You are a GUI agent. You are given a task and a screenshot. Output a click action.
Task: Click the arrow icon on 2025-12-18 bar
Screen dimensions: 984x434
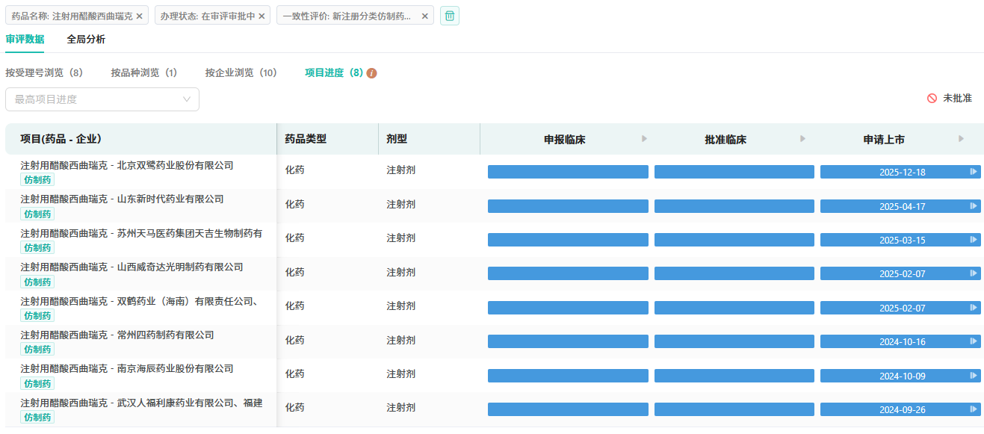(x=973, y=172)
